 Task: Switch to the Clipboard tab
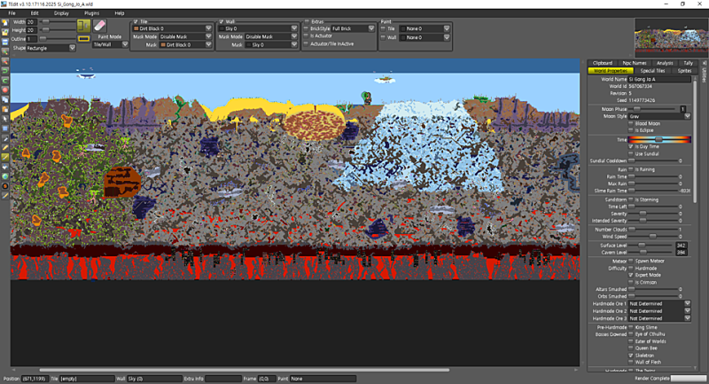(603, 63)
